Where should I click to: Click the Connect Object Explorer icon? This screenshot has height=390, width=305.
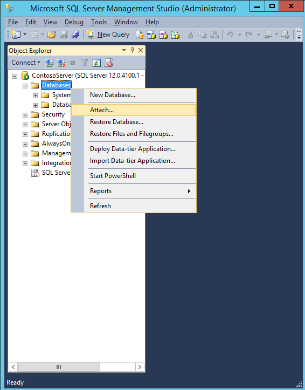[x=49, y=63]
